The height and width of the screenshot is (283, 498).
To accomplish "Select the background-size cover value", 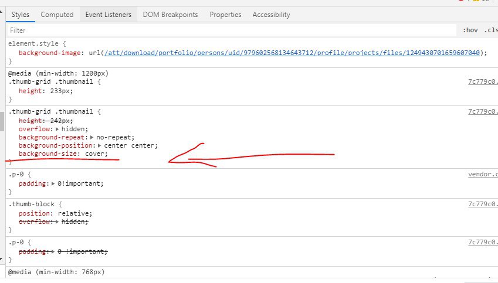I will [x=94, y=154].
